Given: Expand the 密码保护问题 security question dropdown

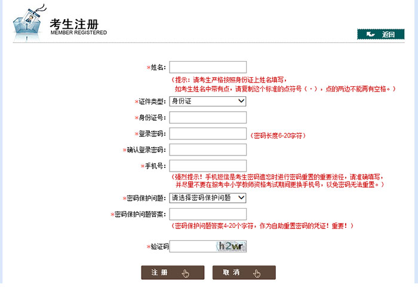Looking at the screenshot, I should (208, 198).
